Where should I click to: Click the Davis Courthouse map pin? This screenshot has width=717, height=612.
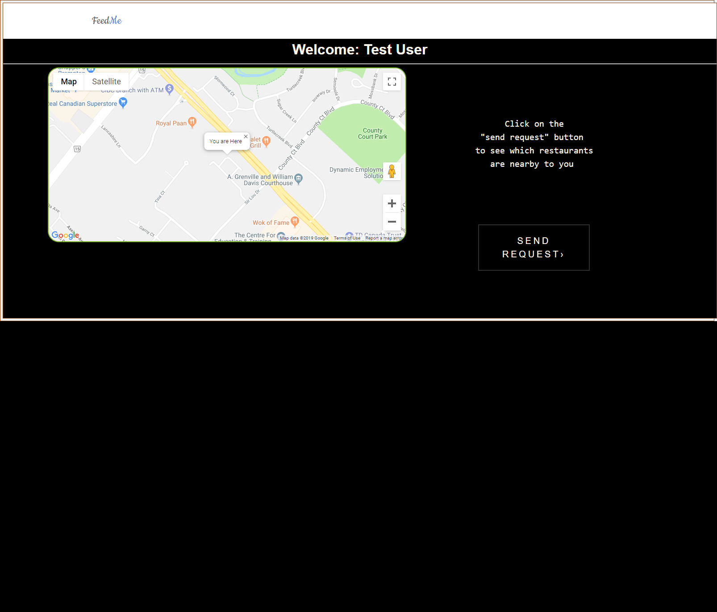pos(299,178)
